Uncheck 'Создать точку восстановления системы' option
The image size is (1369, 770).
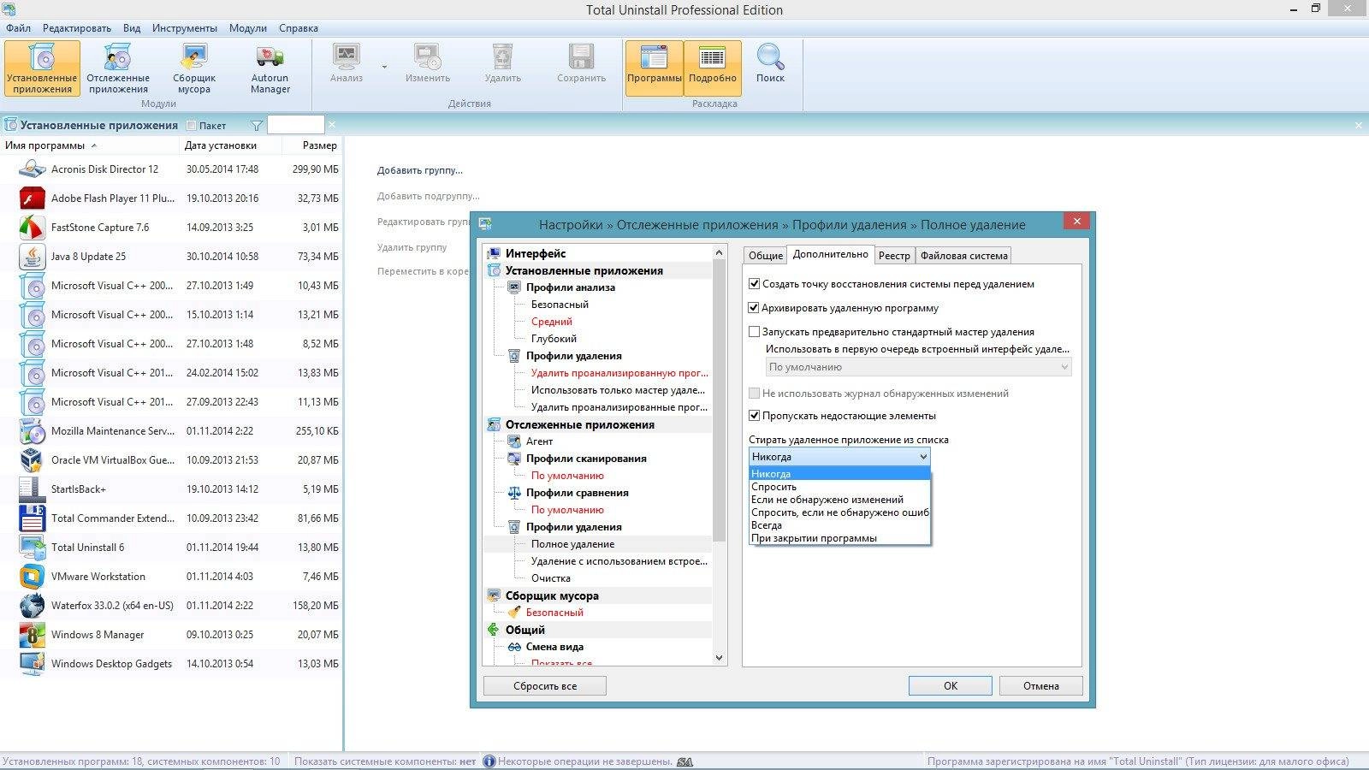(x=754, y=284)
